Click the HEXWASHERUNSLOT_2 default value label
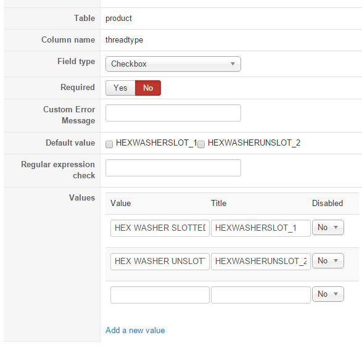This screenshot has width=362, height=364. (x=254, y=143)
